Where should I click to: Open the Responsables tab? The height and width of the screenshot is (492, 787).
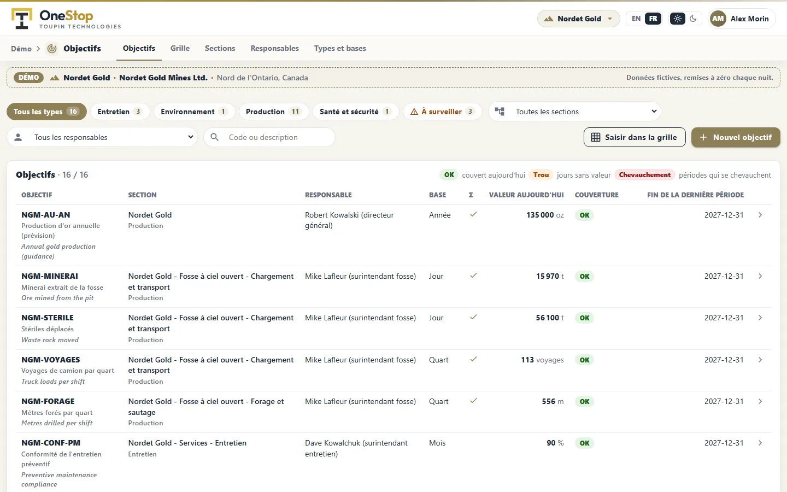274,48
